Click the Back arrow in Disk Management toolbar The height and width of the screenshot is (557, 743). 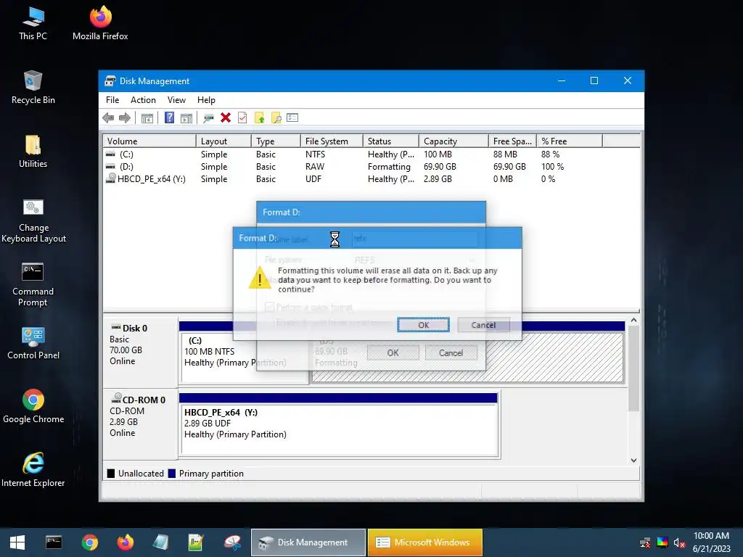pyautogui.click(x=108, y=118)
